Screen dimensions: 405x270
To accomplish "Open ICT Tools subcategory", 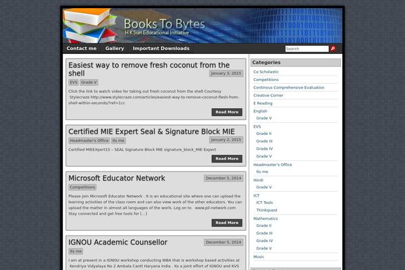I will [265, 202].
